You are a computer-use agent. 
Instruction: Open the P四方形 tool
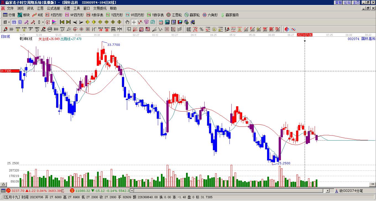pyautogui.click(x=54, y=15)
